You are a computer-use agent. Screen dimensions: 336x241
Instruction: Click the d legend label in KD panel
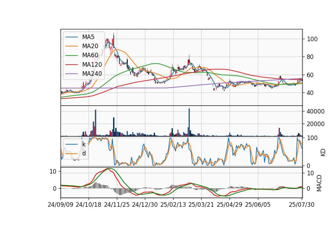click(84, 153)
